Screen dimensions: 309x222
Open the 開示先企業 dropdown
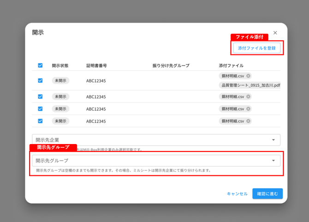coord(156,140)
